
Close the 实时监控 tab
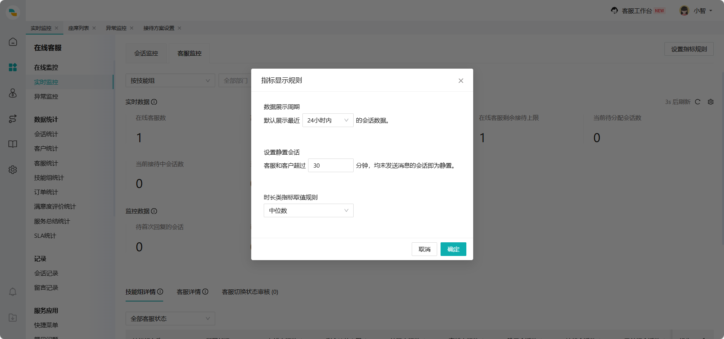pyautogui.click(x=57, y=28)
